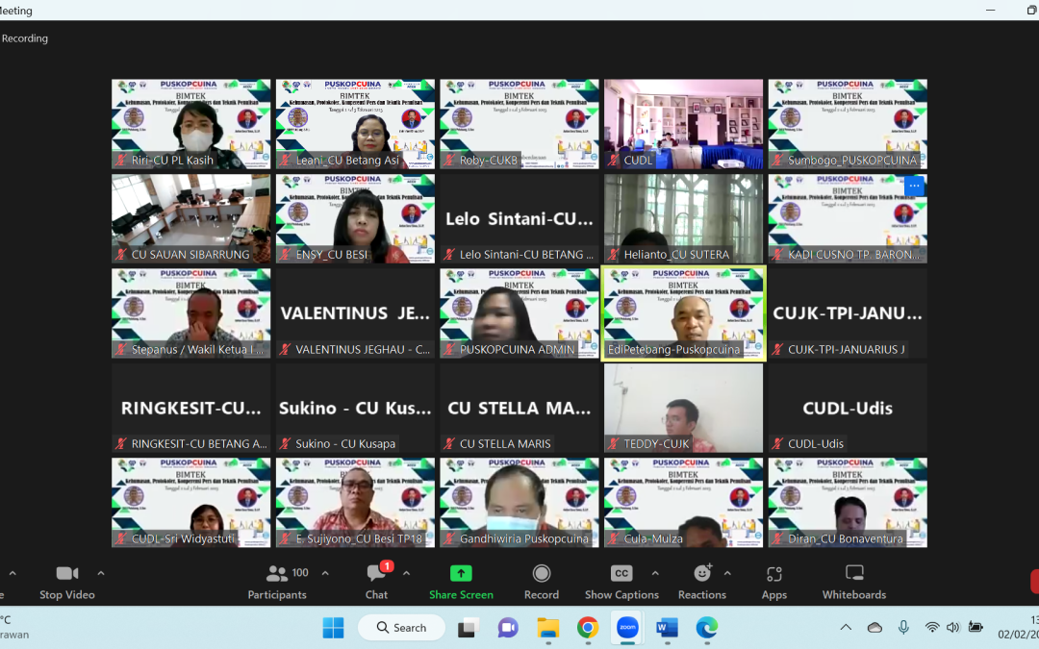This screenshot has height=649, width=1039.
Task: Click the green Share Screen icon
Action: pyautogui.click(x=461, y=581)
